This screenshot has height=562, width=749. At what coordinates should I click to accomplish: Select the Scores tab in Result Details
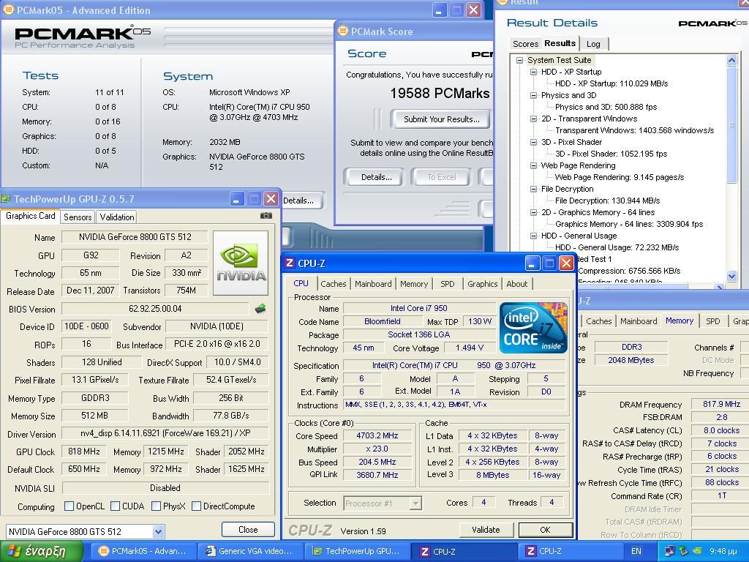click(x=525, y=44)
